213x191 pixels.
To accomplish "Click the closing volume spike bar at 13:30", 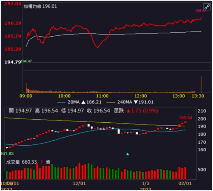I will [201, 85].
